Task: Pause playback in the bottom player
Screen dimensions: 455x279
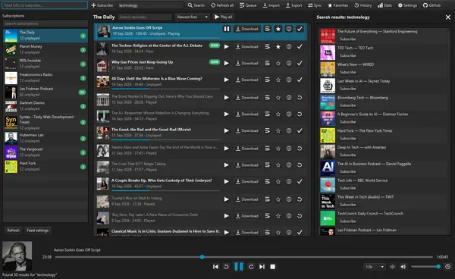Action: (239, 267)
